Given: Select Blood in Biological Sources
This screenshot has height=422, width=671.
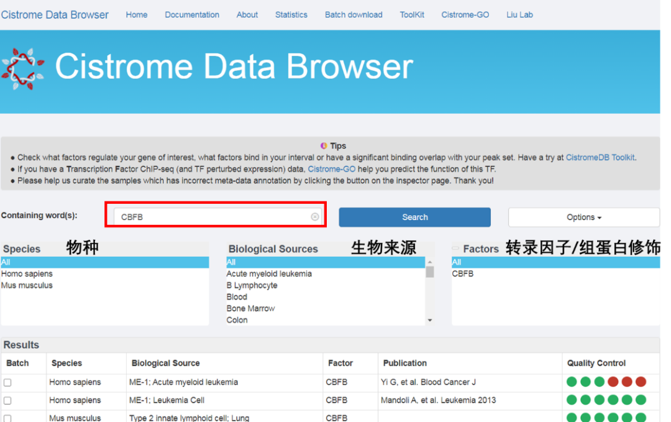Looking at the screenshot, I should pyautogui.click(x=326, y=297).
